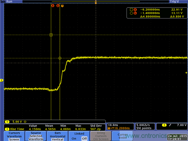188x141 pixels.
Task: Open the Source Selected Waveform menu
Action: click(x=36, y=136)
